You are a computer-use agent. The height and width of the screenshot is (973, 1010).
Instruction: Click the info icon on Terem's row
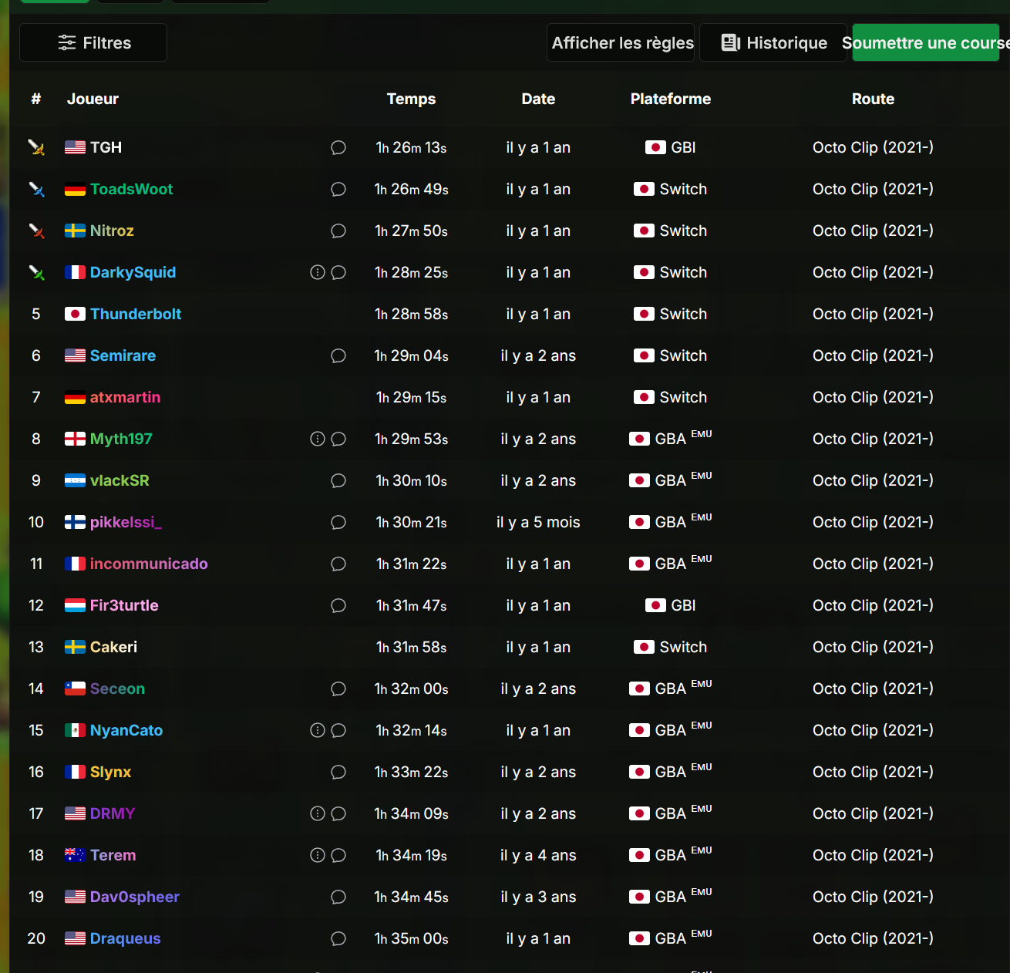318,855
